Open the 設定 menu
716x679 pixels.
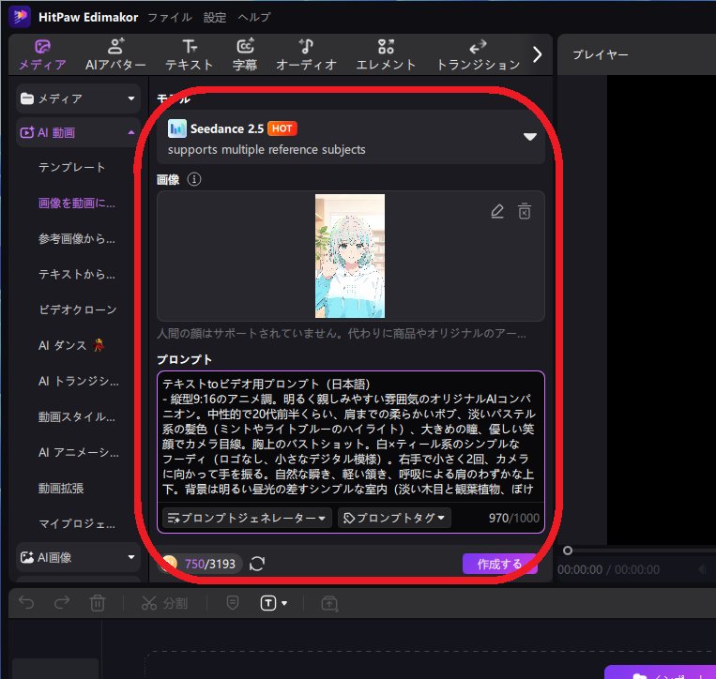215,17
